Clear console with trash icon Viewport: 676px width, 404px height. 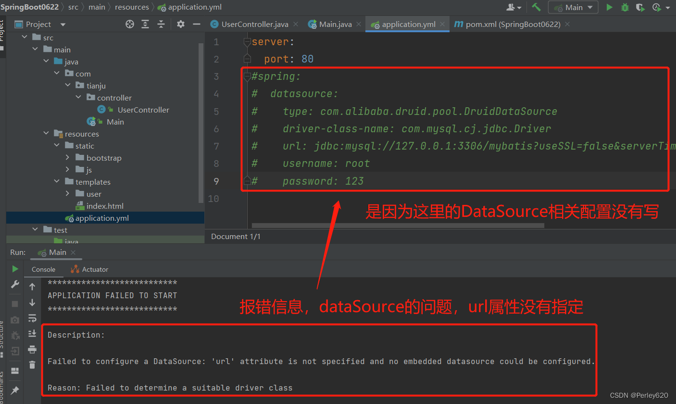pyautogui.click(x=32, y=365)
